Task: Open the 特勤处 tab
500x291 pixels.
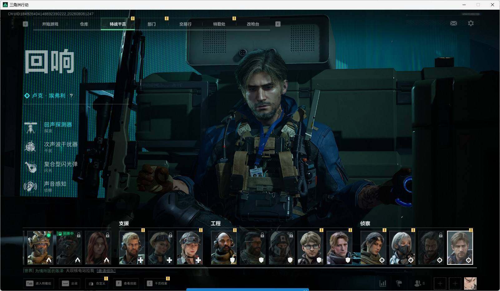Action: click(x=219, y=24)
